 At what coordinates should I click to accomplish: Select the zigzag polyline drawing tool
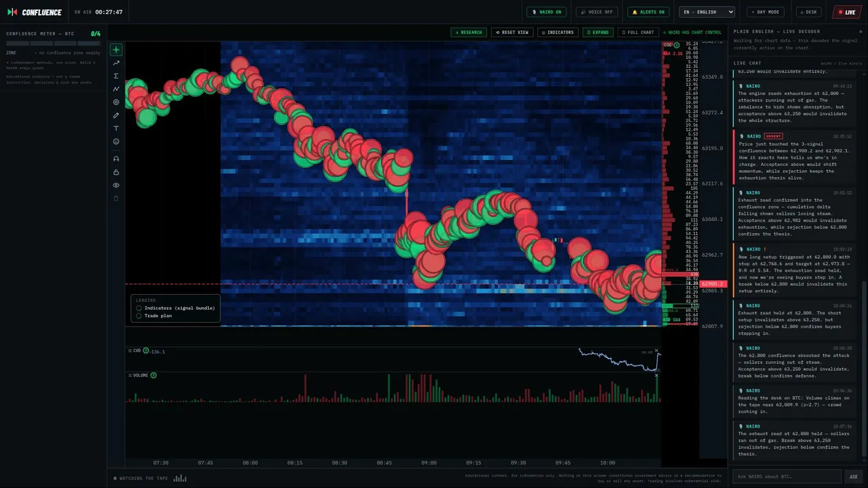(116, 89)
